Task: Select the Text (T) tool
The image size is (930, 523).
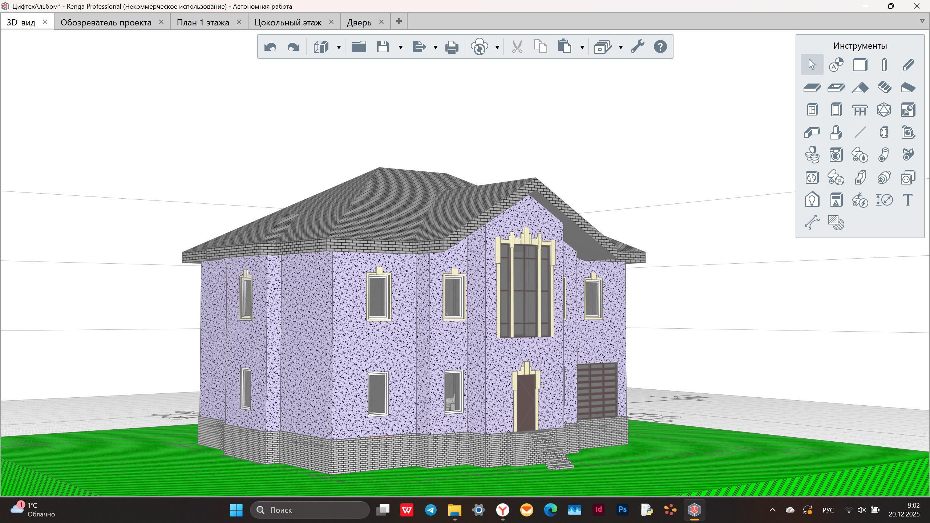Action: coord(907,200)
